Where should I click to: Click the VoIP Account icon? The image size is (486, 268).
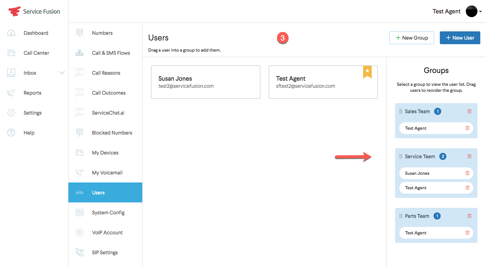pyautogui.click(x=80, y=233)
